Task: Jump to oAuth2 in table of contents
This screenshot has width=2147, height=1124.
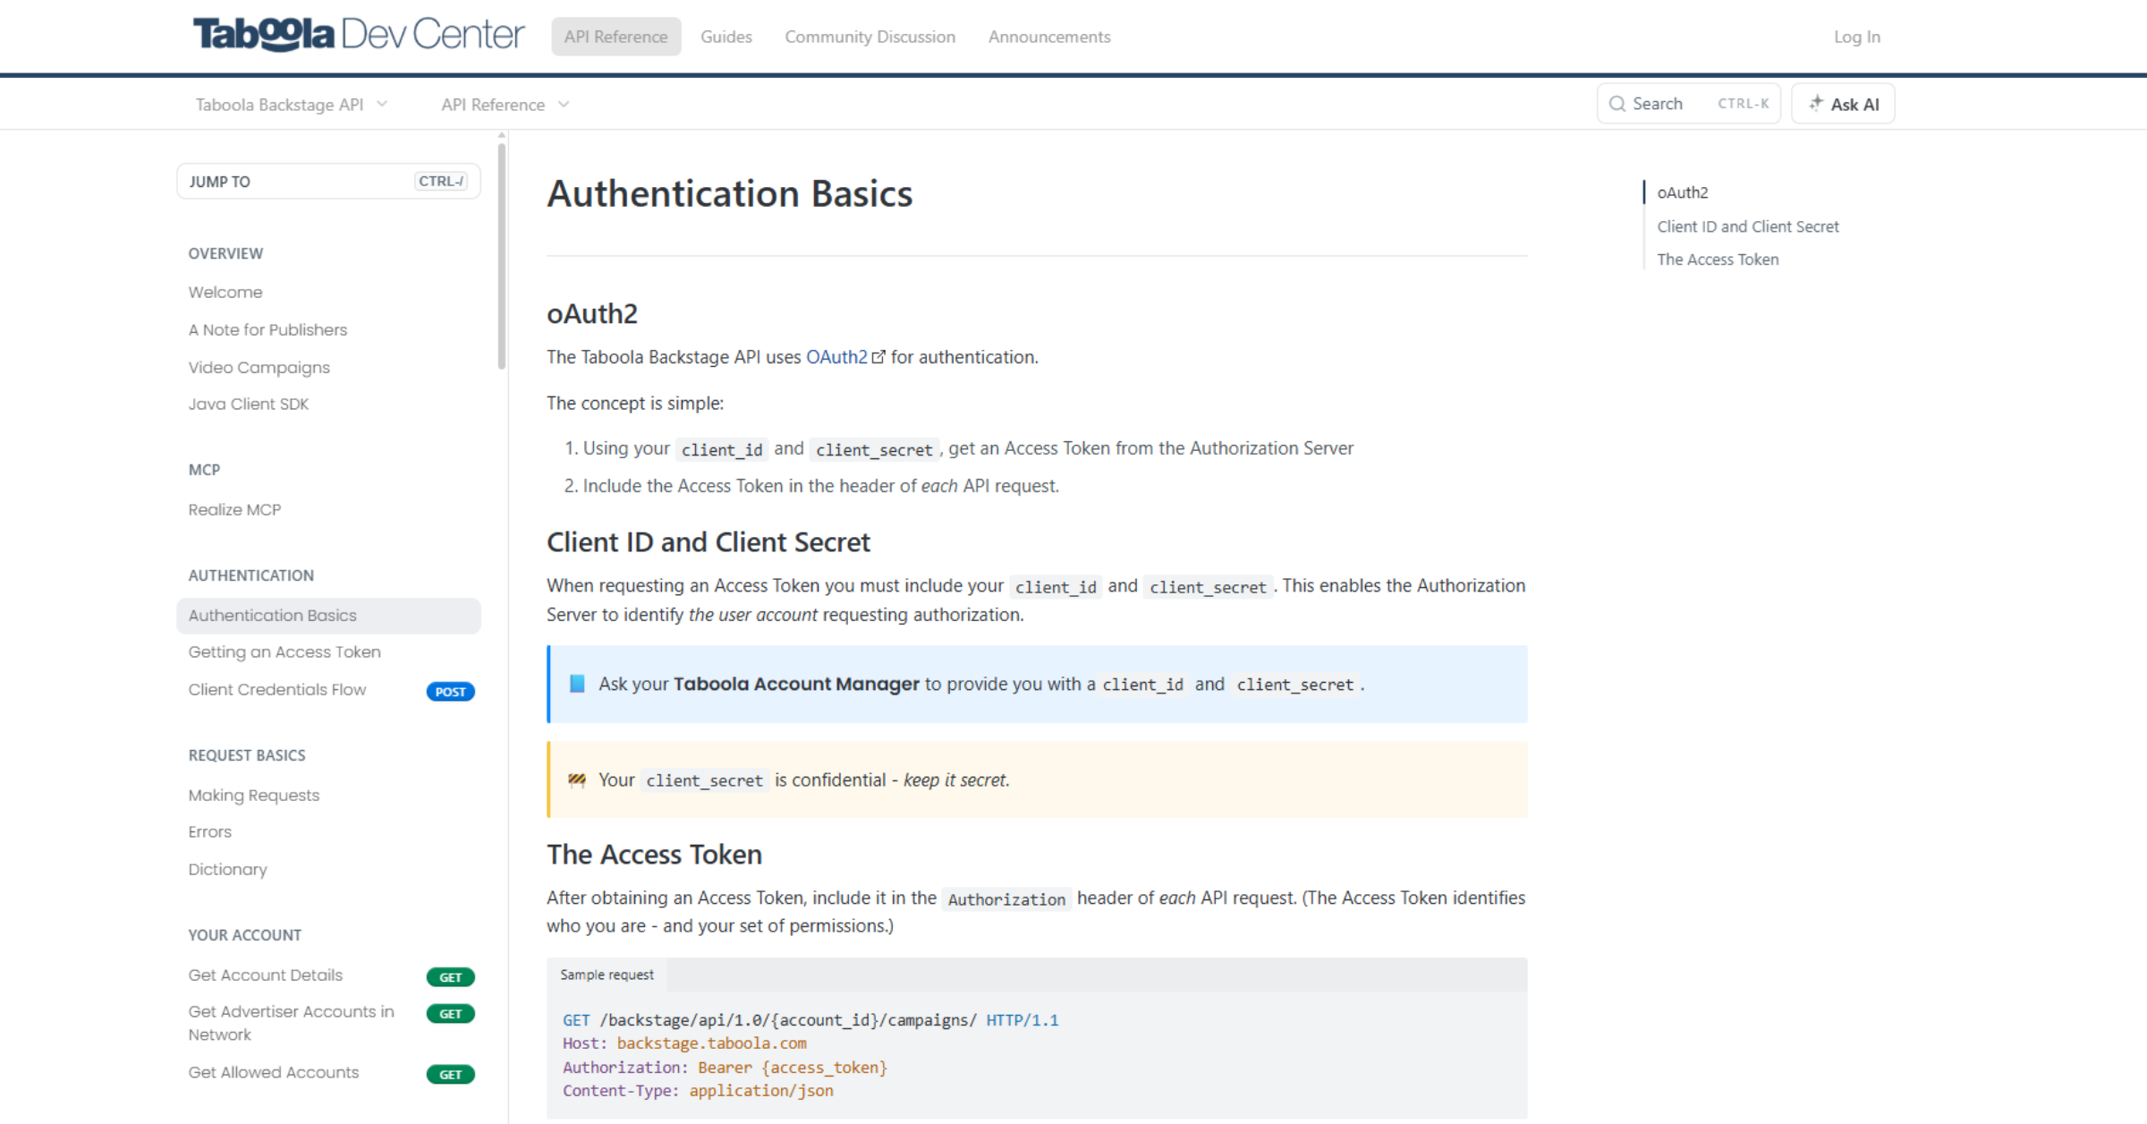Action: pos(1682,192)
